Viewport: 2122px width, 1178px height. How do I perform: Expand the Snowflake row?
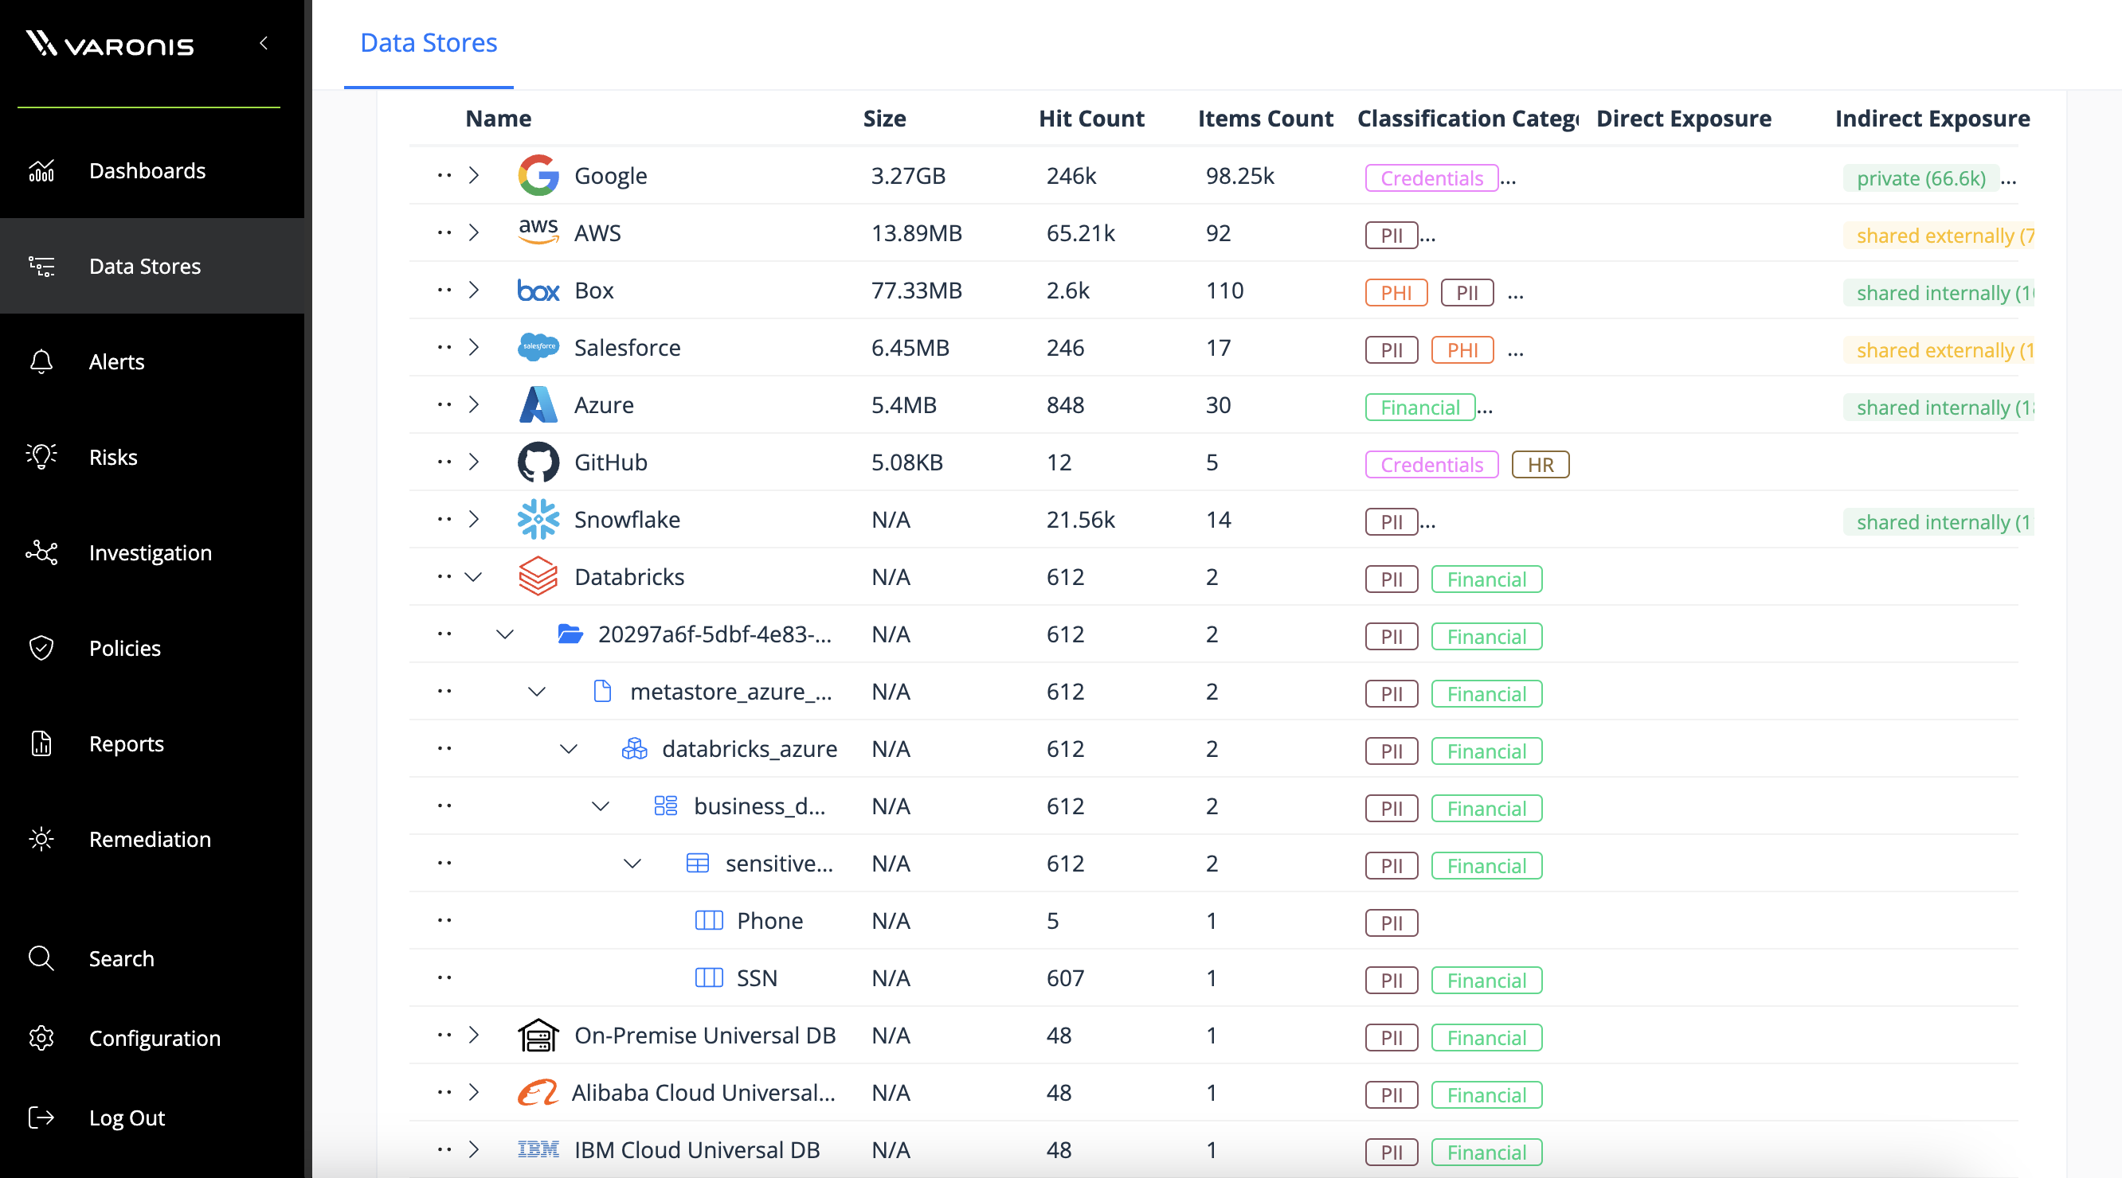coord(474,519)
